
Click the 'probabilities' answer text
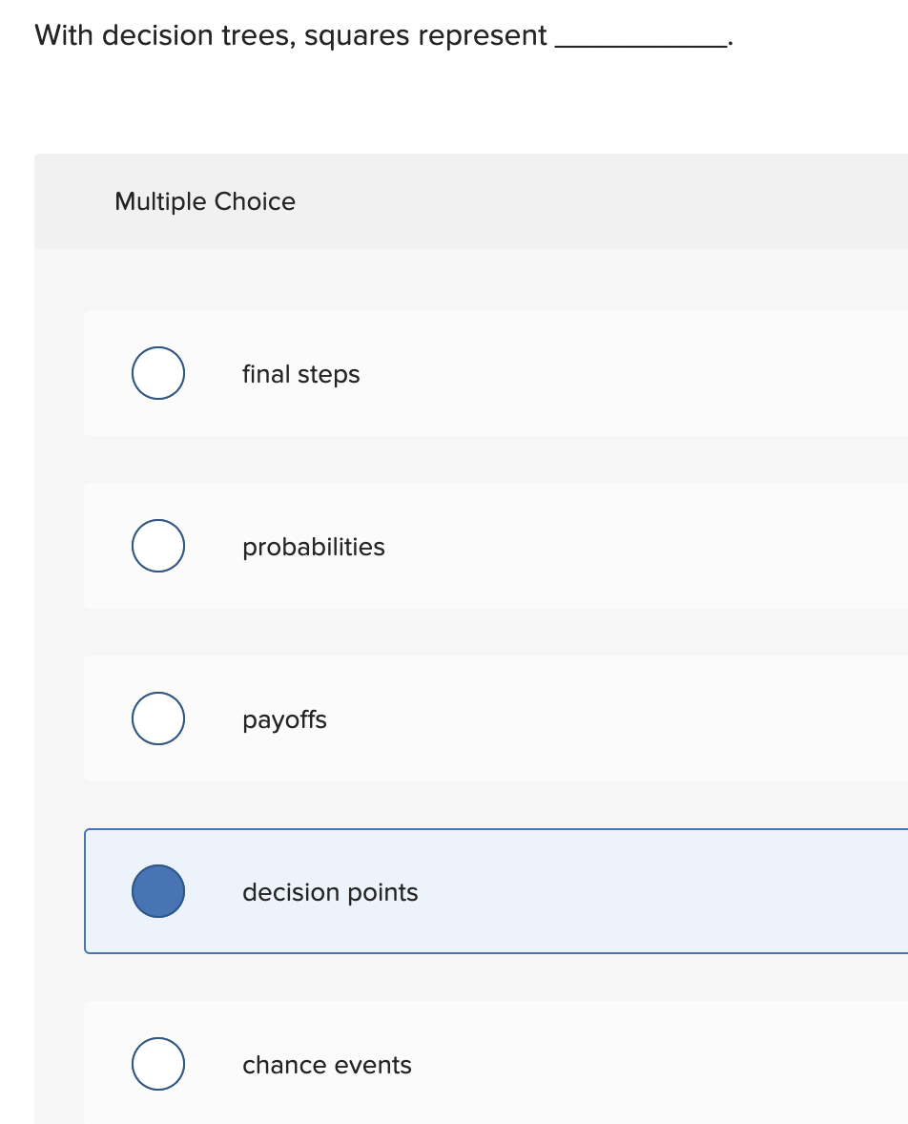click(x=313, y=547)
